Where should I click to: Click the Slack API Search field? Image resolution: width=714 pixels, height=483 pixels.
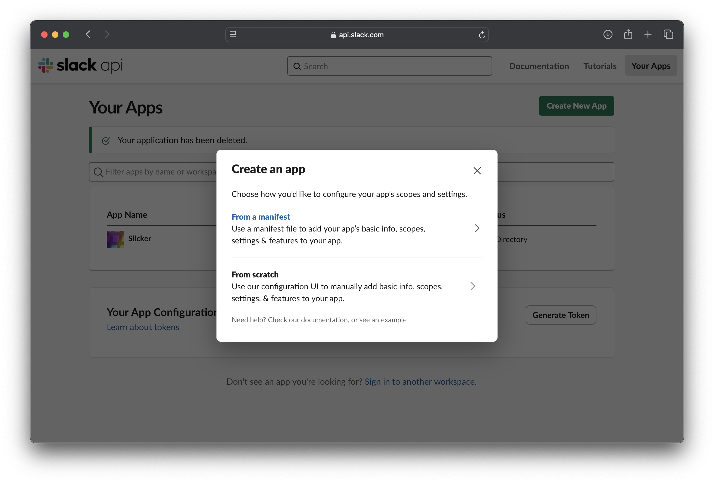pos(389,66)
